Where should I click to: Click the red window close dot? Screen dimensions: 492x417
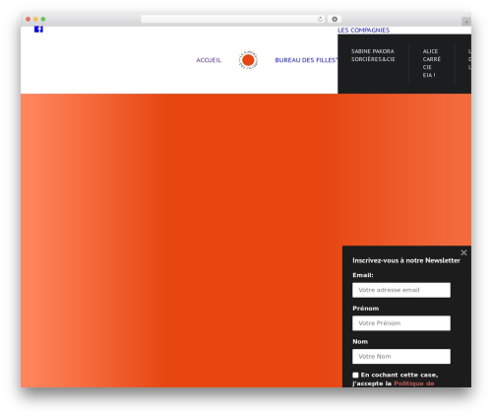click(x=29, y=20)
